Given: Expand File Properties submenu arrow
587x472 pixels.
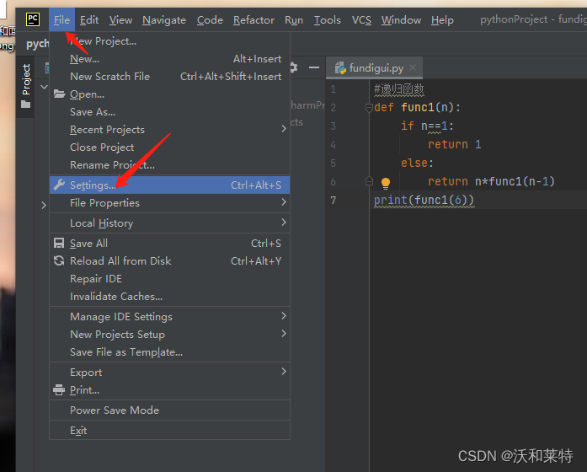Looking at the screenshot, I should 284,202.
